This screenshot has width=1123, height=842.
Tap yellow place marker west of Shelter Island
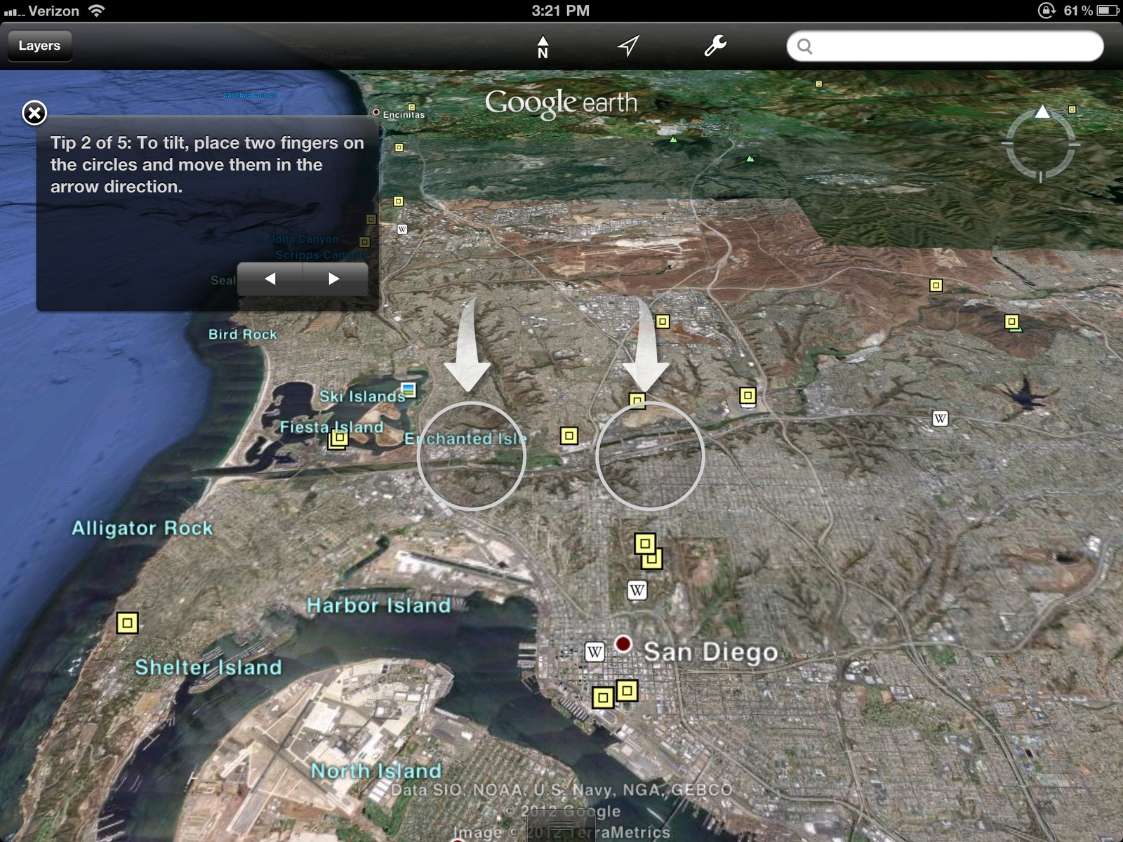pyautogui.click(x=127, y=622)
